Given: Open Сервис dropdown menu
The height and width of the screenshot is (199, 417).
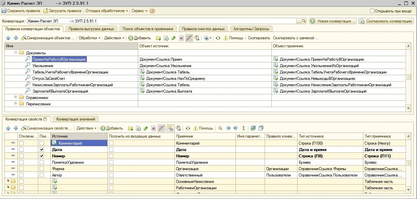Looking at the screenshot, I should pyautogui.click(x=140, y=11).
